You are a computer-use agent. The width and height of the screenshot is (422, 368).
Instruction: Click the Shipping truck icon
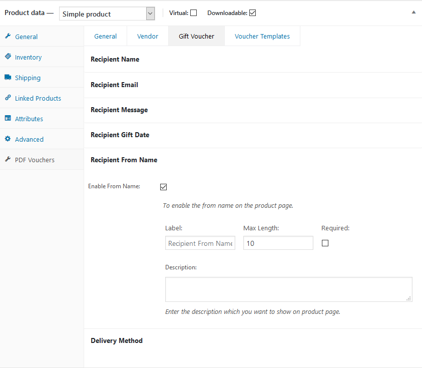click(8, 78)
